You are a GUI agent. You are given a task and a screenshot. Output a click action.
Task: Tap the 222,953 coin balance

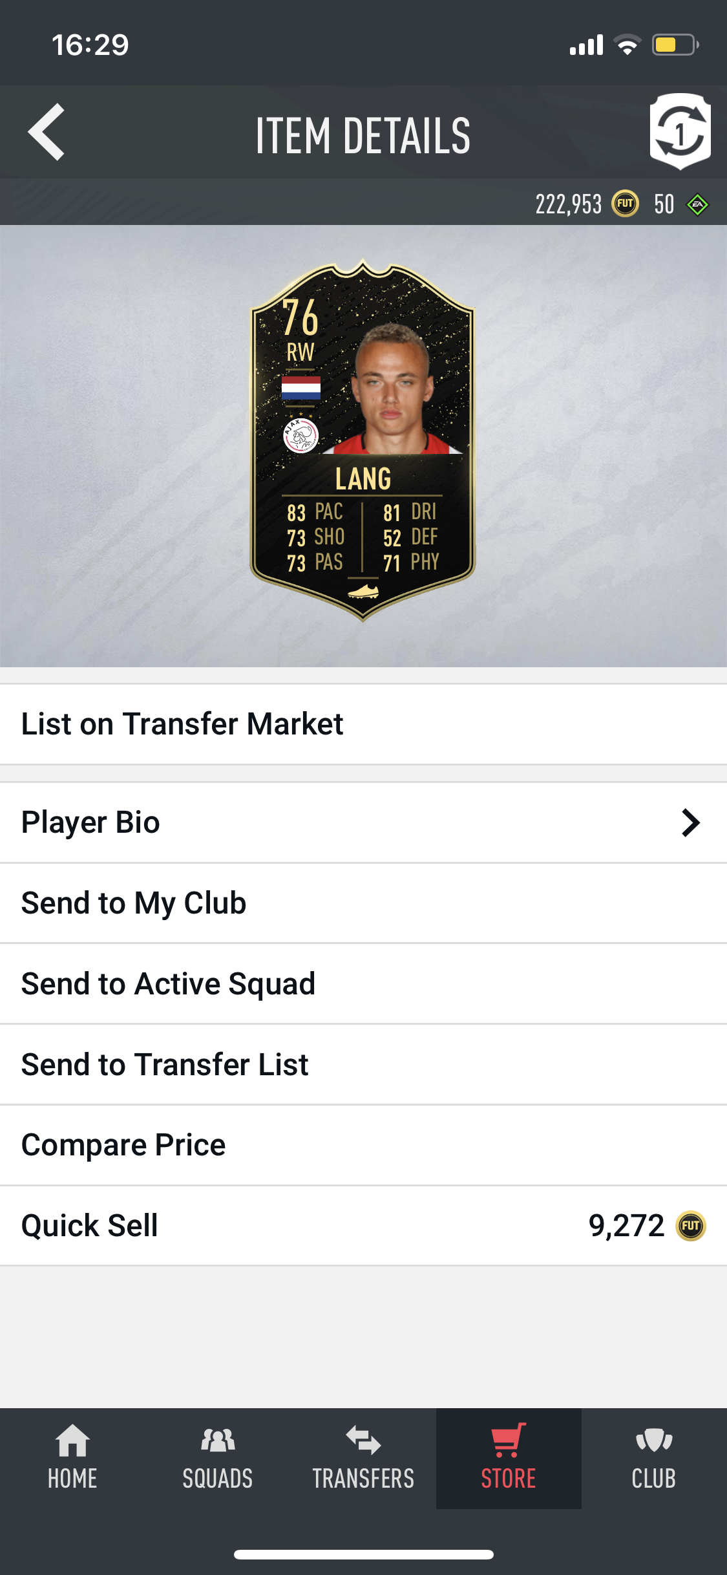(x=569, y=204)
